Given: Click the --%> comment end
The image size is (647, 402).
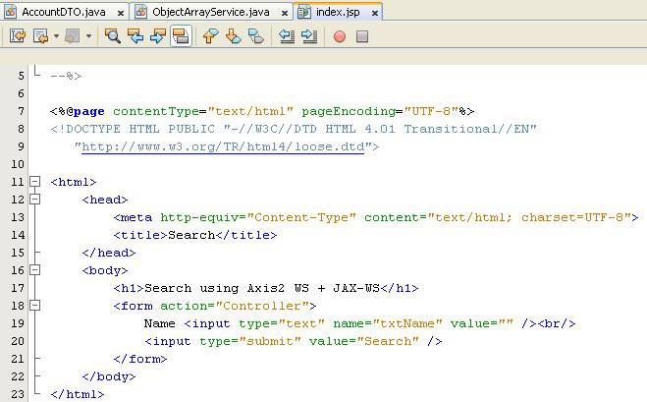Looking at the screenshot, I should pyautogui.click(x=66, y=76).
